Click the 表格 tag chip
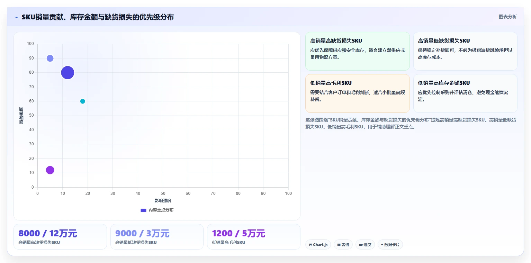 click(x=343, y=245)
